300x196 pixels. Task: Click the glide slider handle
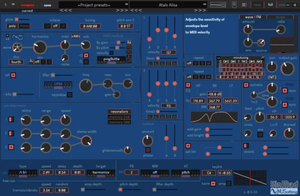click(16, 19)
